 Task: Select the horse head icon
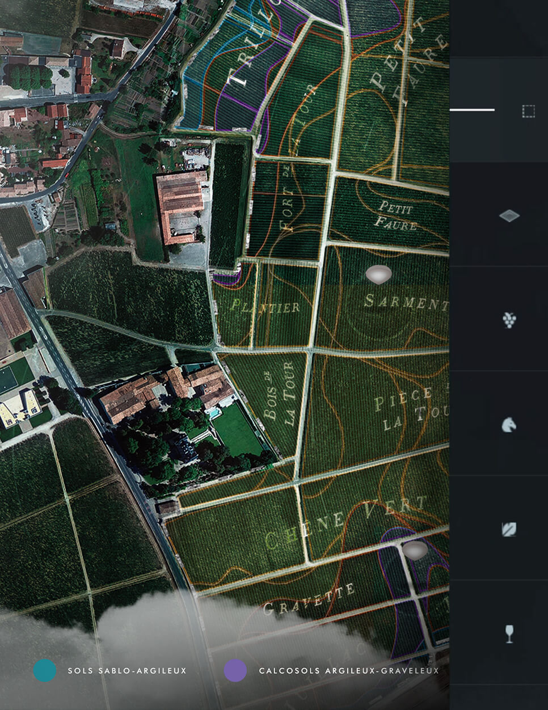click(x=509, y=424)
